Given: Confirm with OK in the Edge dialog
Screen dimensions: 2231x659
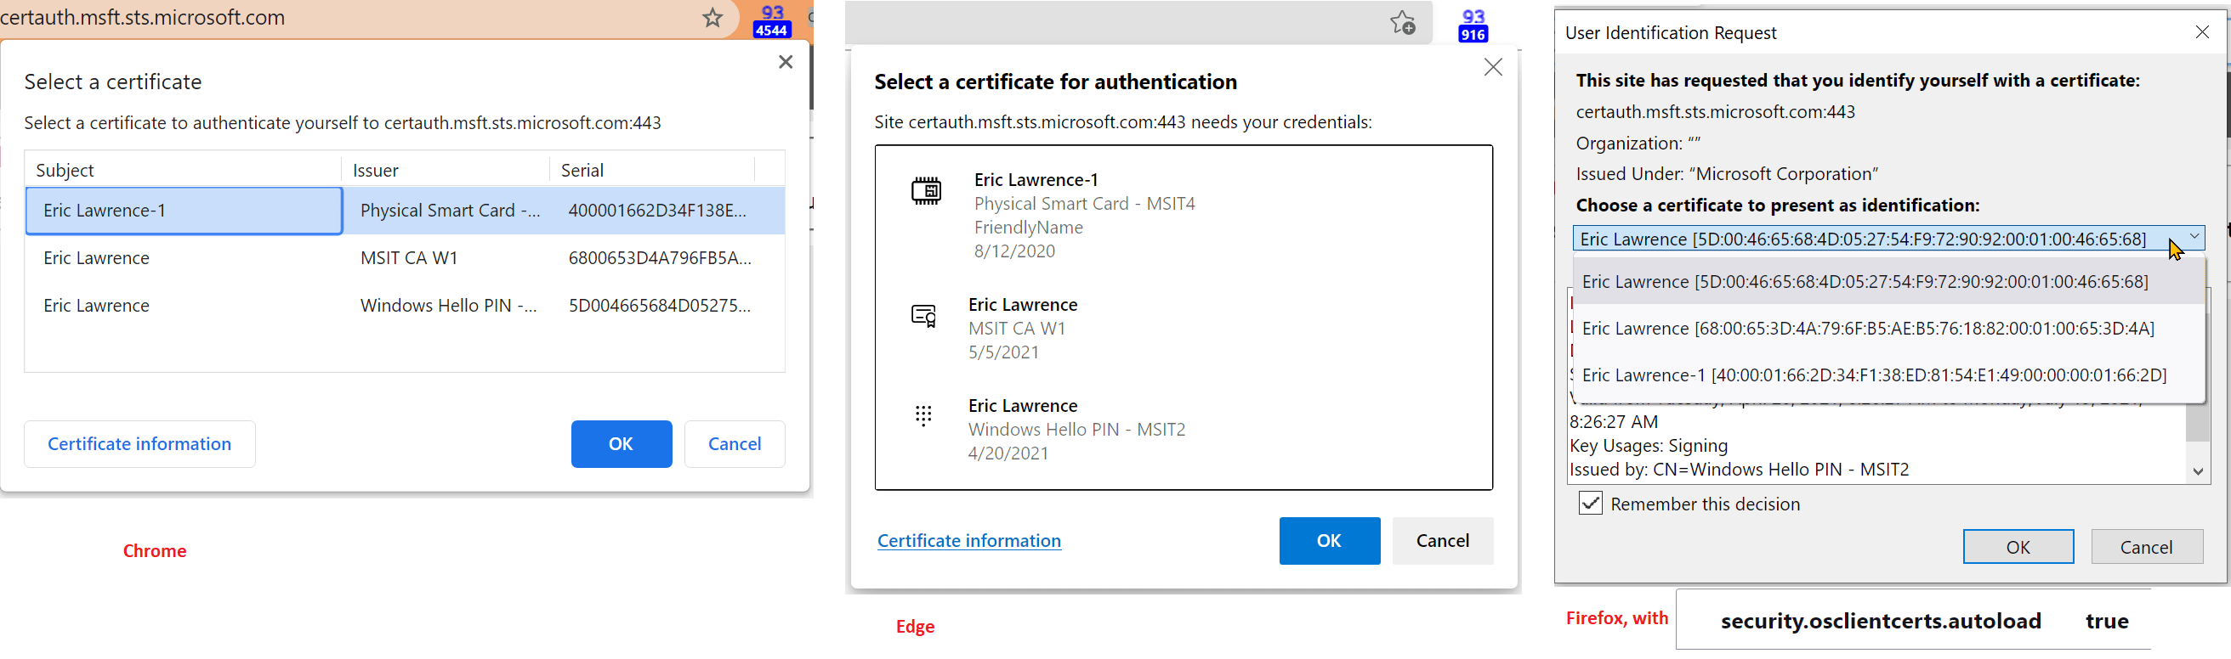Looking at the screenshot, I should click(1330, 540).
